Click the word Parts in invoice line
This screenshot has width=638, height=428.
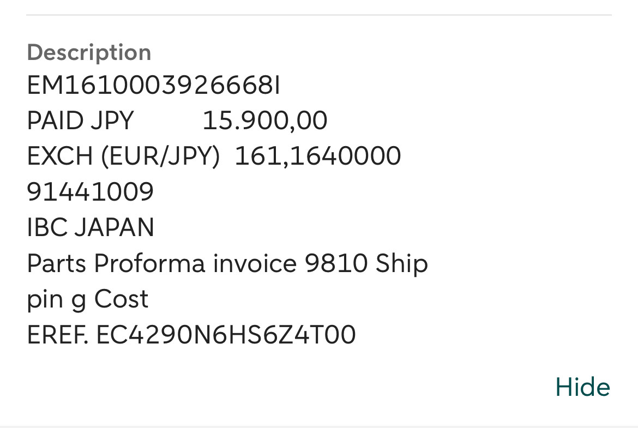coord(57,263)
